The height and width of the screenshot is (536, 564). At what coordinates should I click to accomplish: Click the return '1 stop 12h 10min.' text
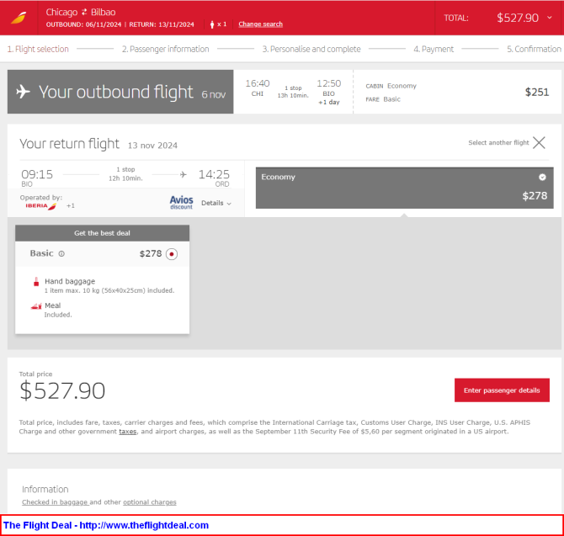click(x=125, y=174)
